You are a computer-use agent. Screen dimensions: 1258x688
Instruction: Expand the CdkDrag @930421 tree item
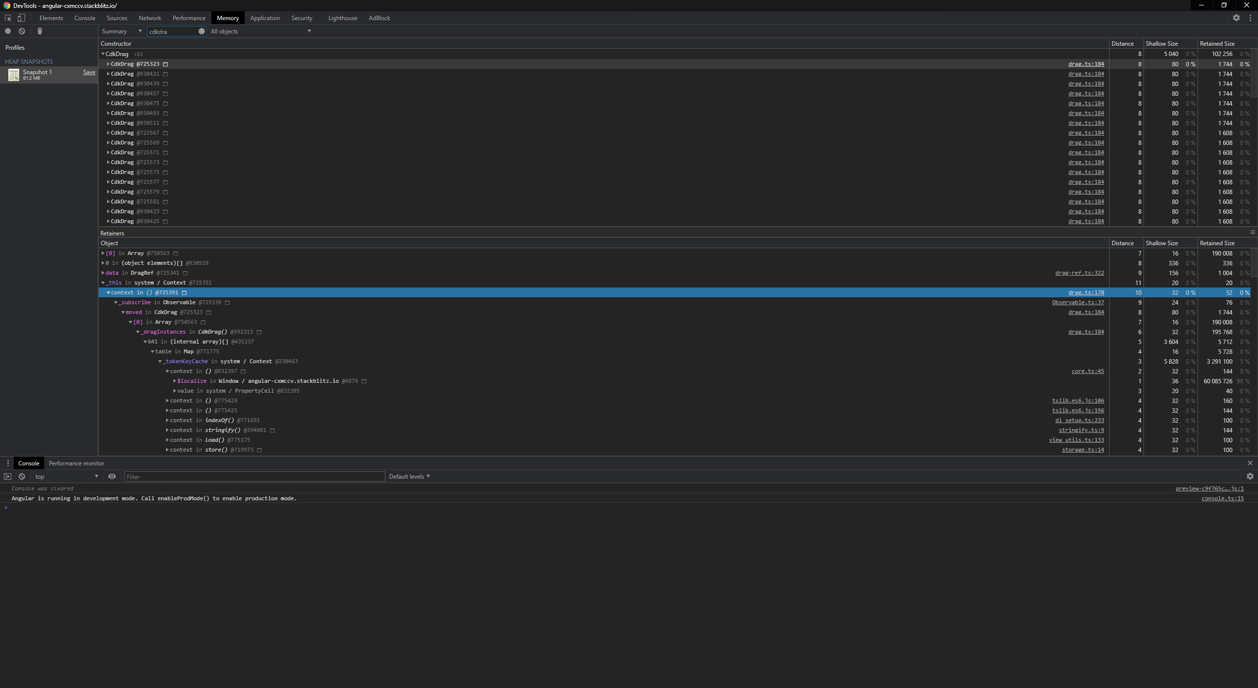(108, 74)
